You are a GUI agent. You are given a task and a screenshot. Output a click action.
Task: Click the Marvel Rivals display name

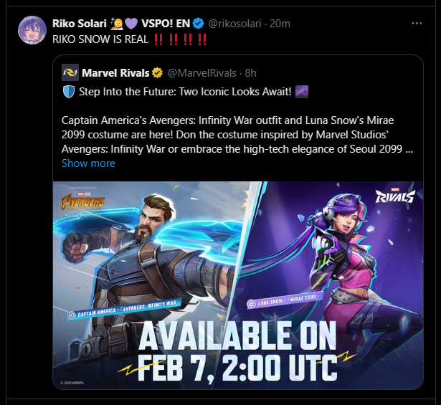(x=115, y=73)
